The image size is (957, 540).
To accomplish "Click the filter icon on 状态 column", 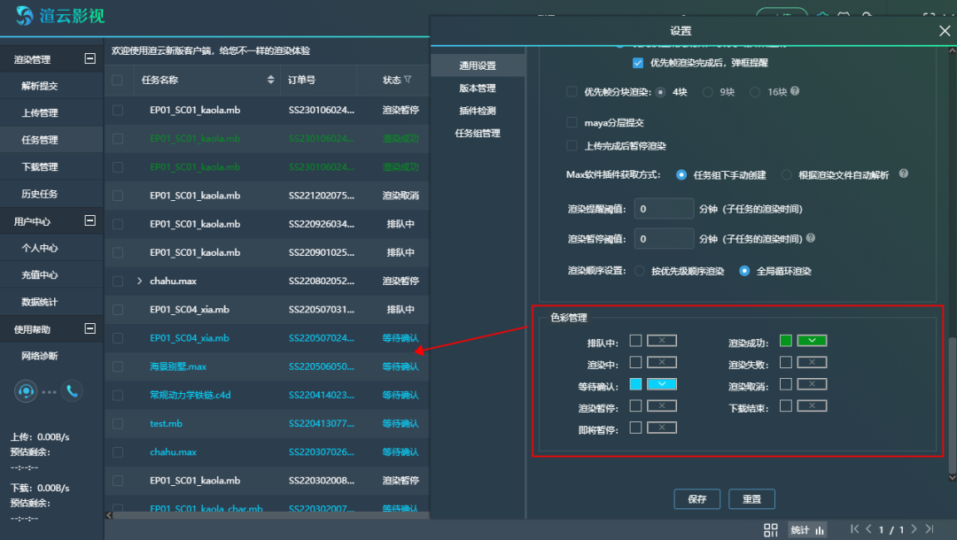I will pyautogui.click(x=408, y=81).
